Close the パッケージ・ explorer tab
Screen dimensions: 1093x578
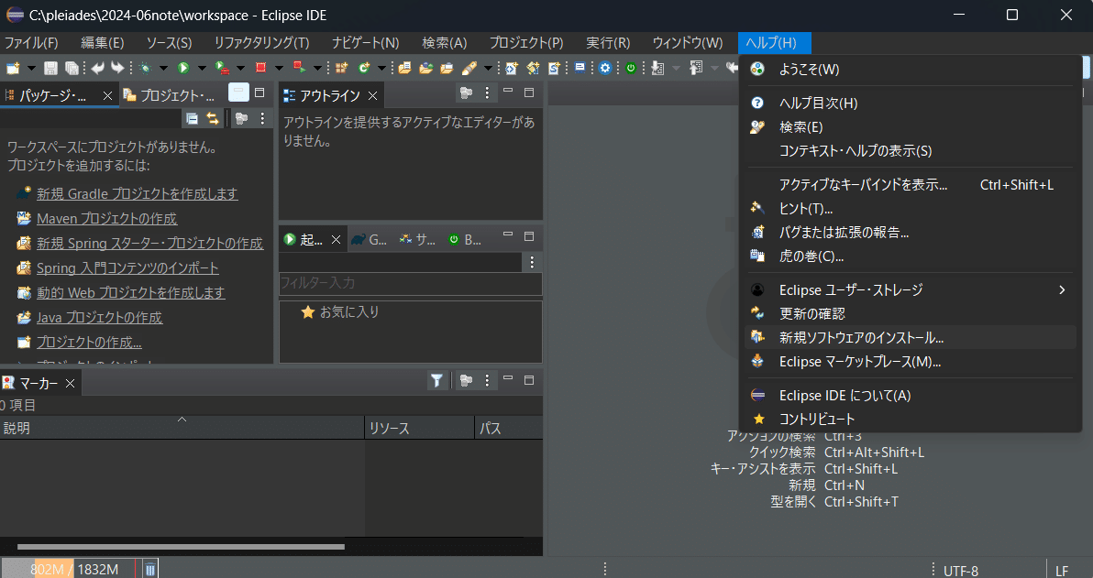pyautogui.click(x=107, y=95)
